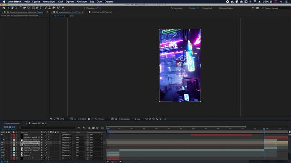Viewport: 291px width, 163px height.
Task: Switch to the render queue tab
Action: (x=12, y=123)
